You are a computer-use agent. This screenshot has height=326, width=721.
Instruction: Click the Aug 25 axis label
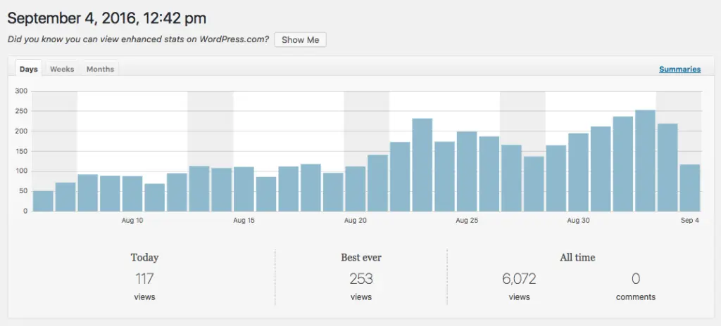(468, 221)
